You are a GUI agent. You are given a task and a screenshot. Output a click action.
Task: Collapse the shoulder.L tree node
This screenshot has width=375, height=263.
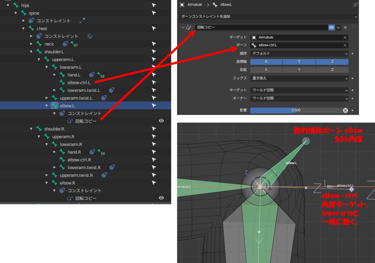coord(31,52)
